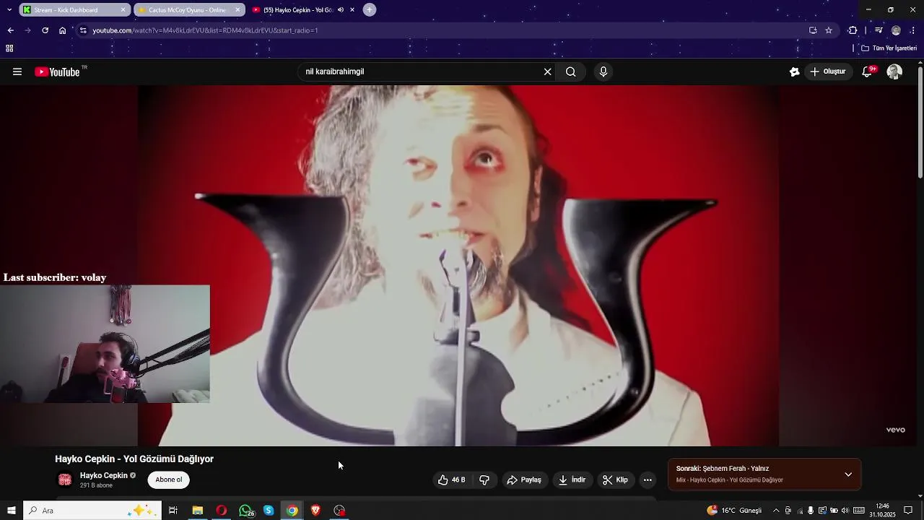The height and width of the screenshot is (520, 924).
Task: Close the Cactus McCoy tab
Action: coord(237,10)
